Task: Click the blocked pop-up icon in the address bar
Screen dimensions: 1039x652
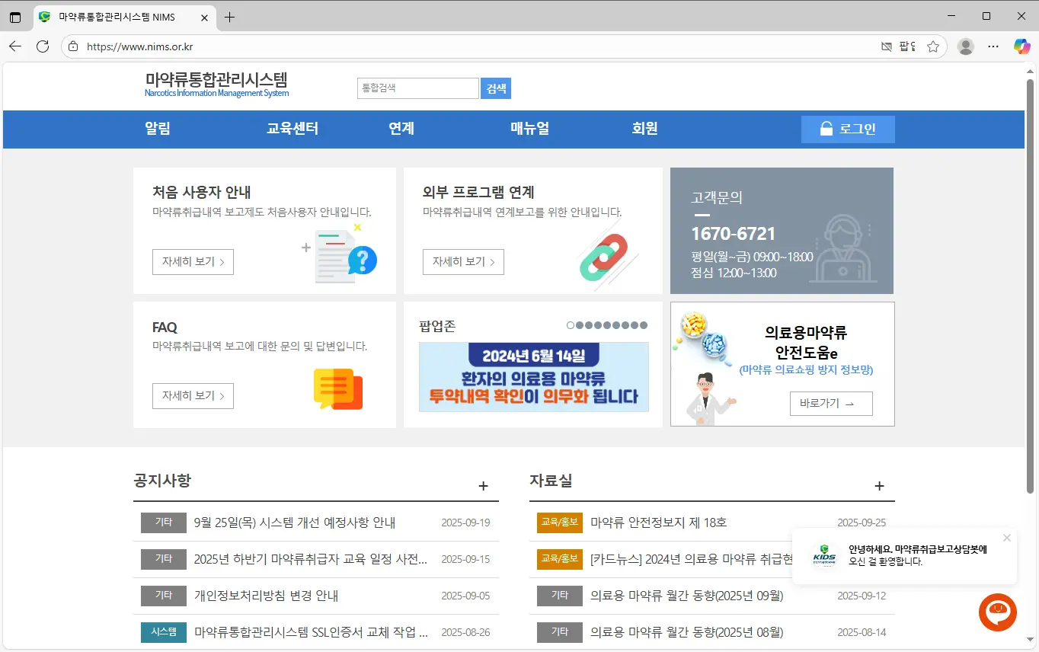Action: (885, 46)
